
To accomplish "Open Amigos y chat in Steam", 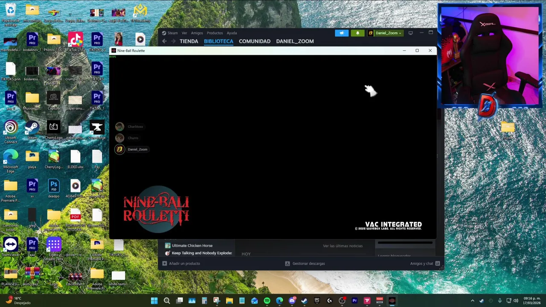I will 425,264.
